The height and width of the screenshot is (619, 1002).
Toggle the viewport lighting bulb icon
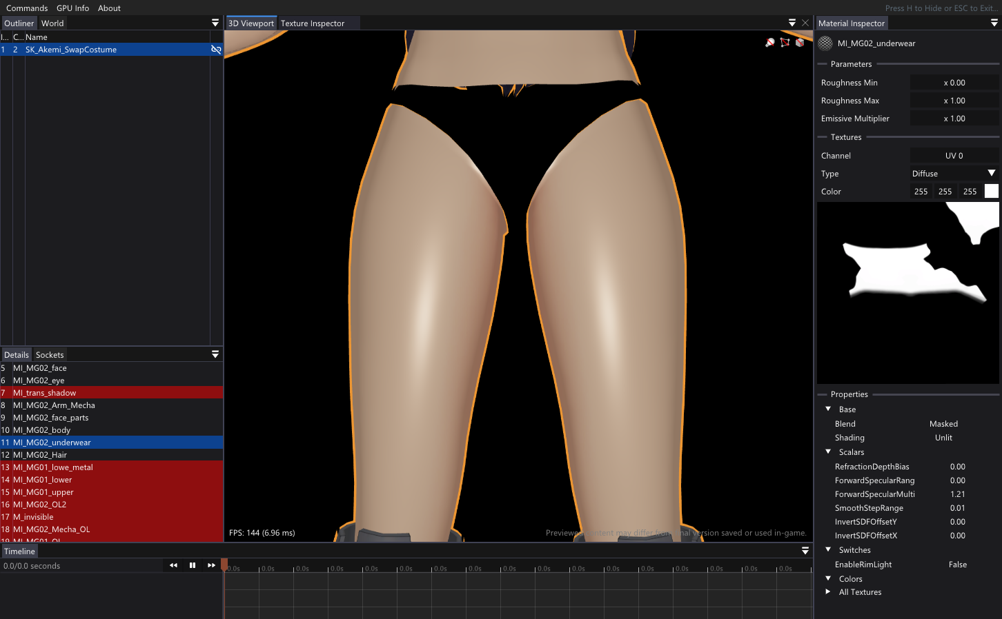pos(770,43)
